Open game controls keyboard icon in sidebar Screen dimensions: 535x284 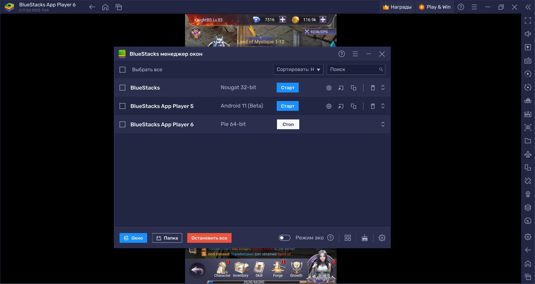coord(528,61)
